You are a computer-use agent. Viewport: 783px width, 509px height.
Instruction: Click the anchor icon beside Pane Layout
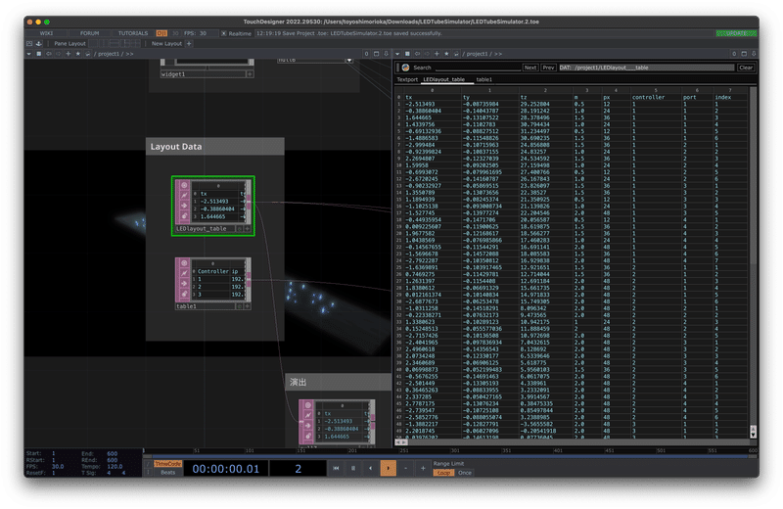pyautogui.click(x=39, y=43)
